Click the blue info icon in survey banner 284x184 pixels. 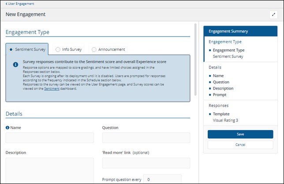coord(15,64)
